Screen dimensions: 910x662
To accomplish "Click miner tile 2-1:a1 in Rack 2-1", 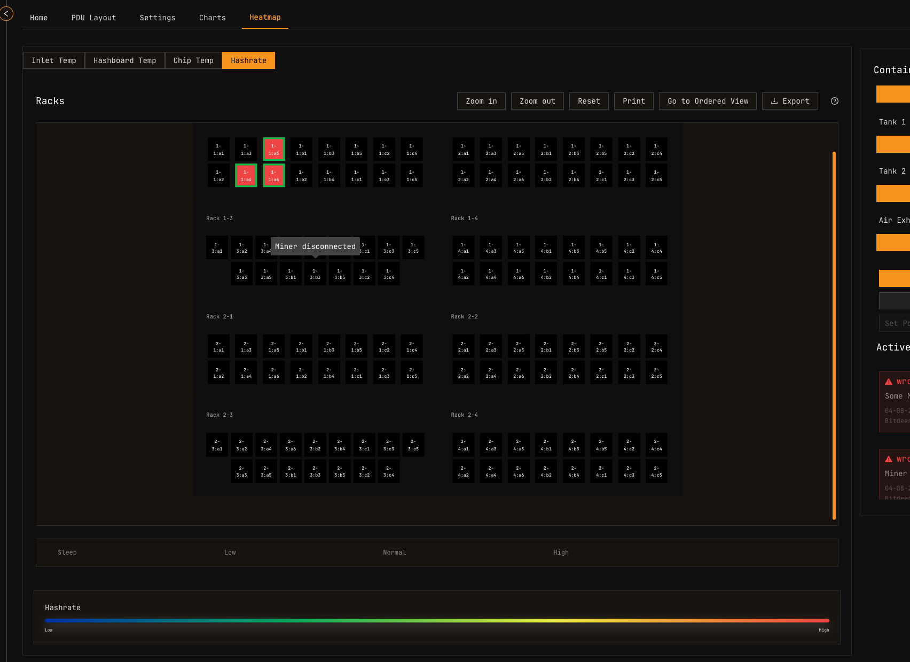I will tap(218, 346).
